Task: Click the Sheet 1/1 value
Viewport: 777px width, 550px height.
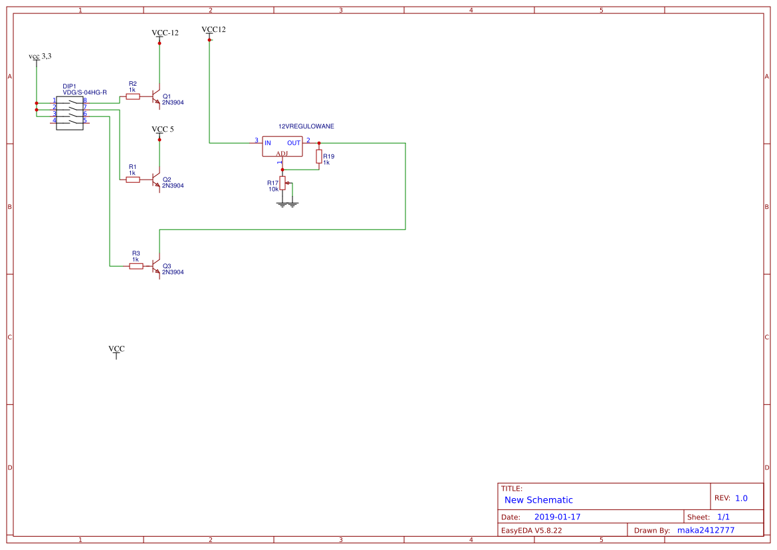Action: (723, 517)
